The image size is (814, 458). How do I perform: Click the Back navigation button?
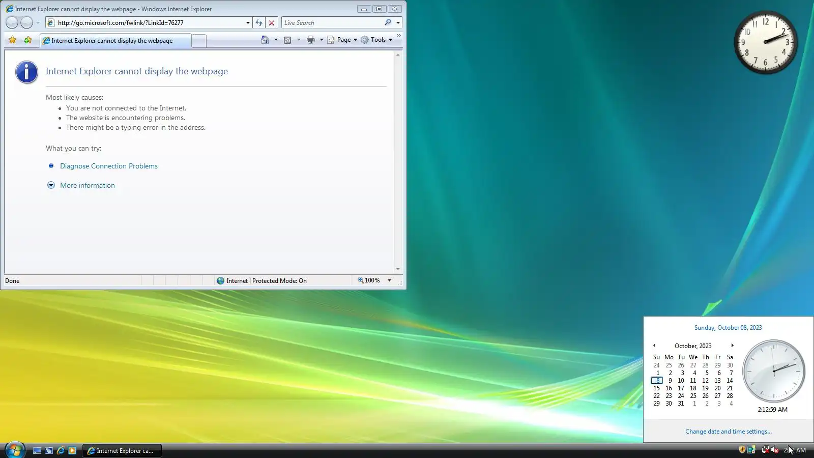(x=12, y=22)
